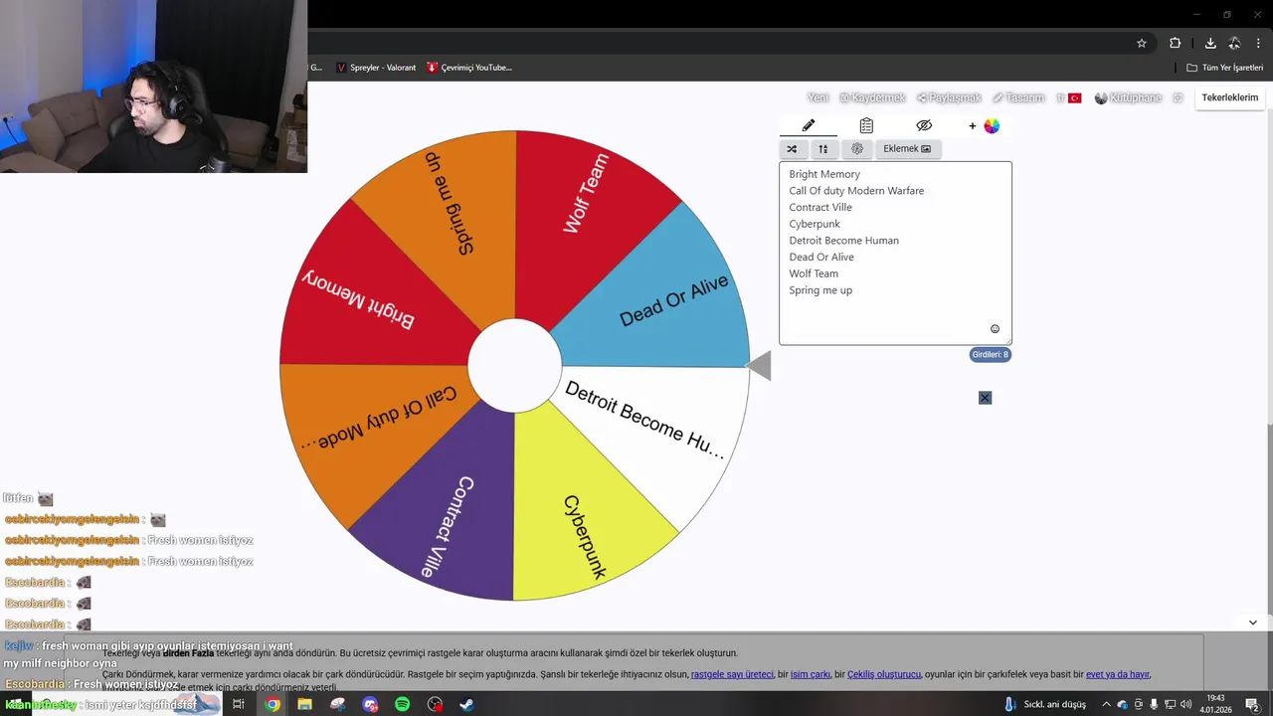This screenshot has width=1273, height=716.
Task: Open the notification center icon
Action: pyautogui.click(x=1252, y=704)
